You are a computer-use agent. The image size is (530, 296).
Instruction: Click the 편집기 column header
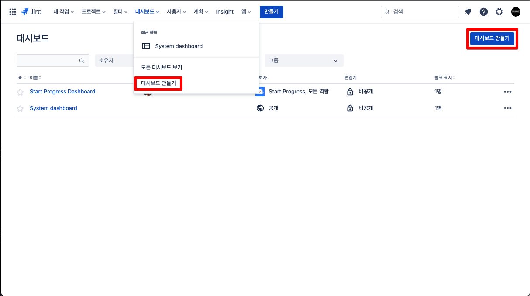click(x=351, y=78)
